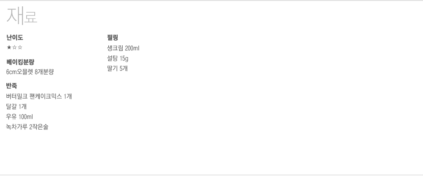Click the 버터밀크 팬케이크믹스 ingredient line
423x182 pixels.
coord(39,97)
